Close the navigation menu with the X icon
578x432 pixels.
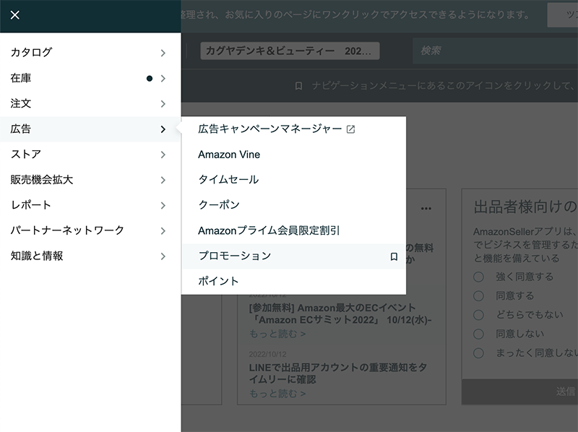pyautogui.click(x=14, y=15)
